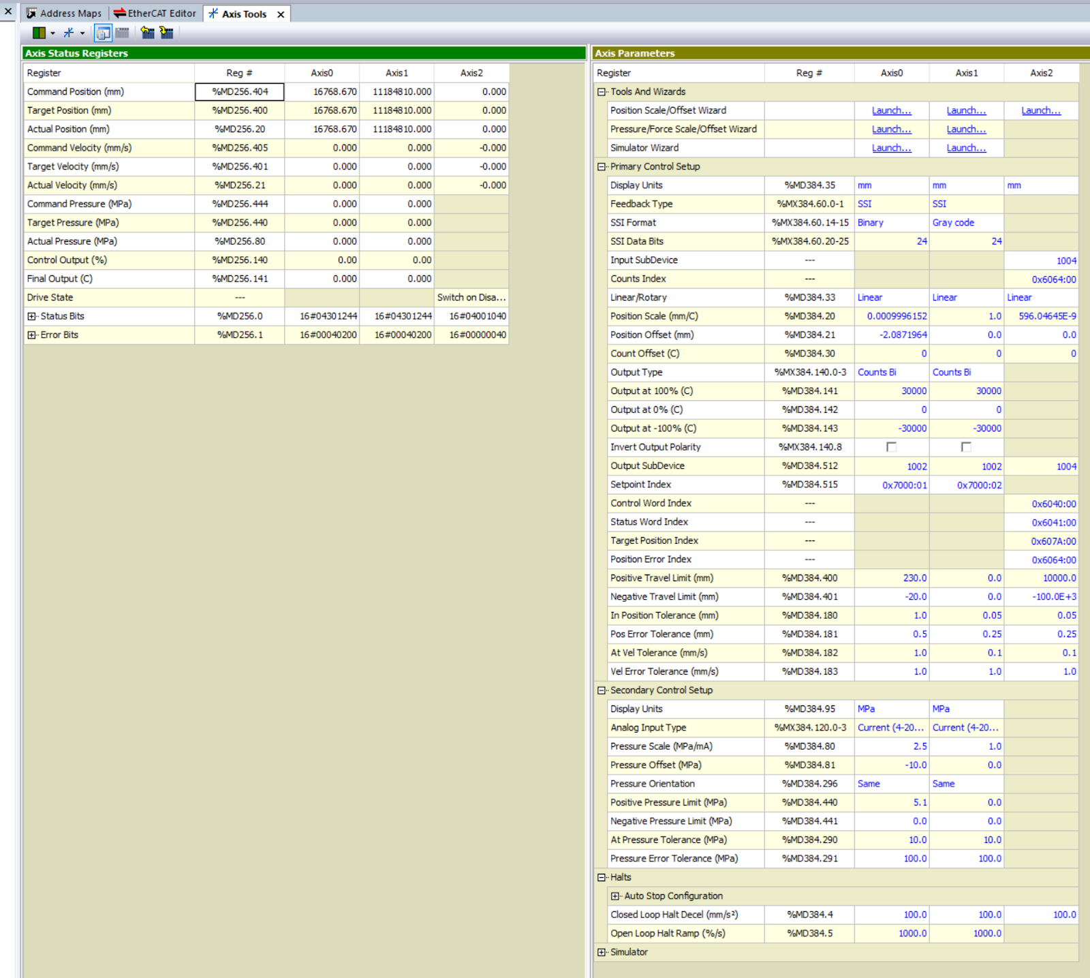Click the Axis Parameters olive title bar
The width and height of the screenshot is (1090, 978).
click(x=841, y=53)
